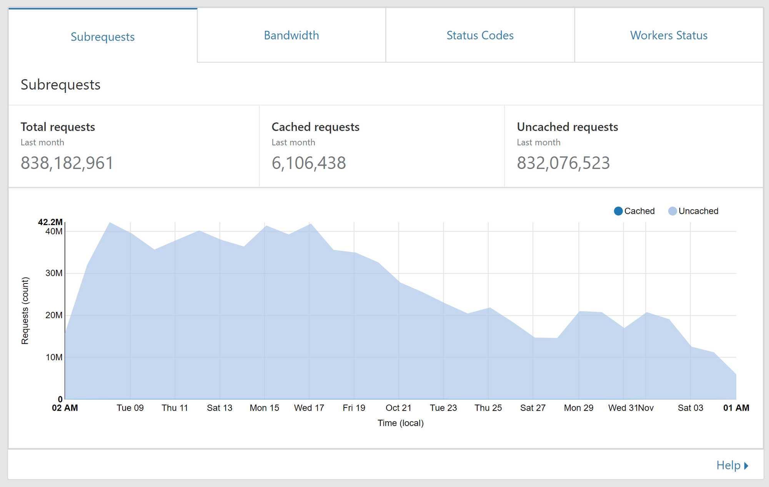Screen dimensions: 769x487
Task: Switch to the Bandwidth tab
Action: pyautogui.click(x=291, y=35)
